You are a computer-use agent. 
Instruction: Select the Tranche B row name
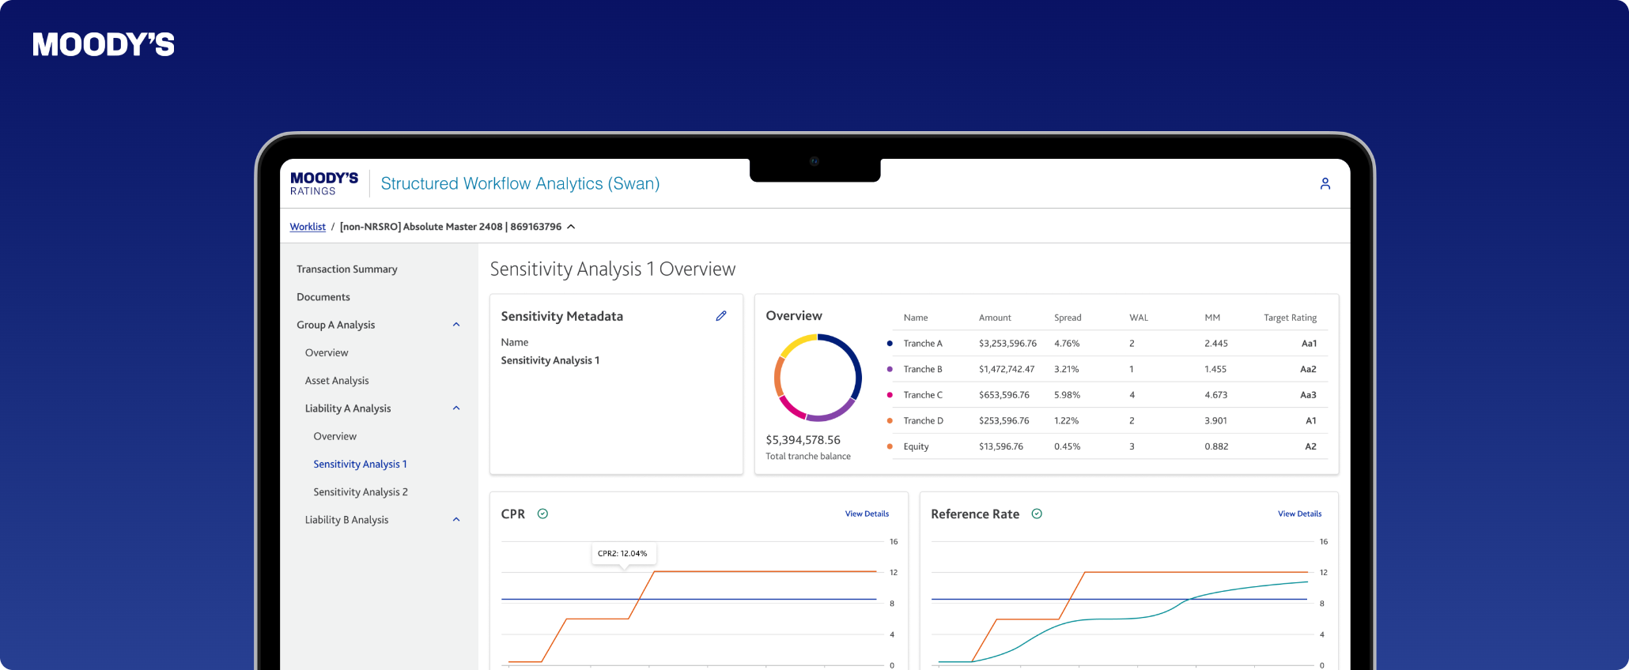[x=923, y=369]
